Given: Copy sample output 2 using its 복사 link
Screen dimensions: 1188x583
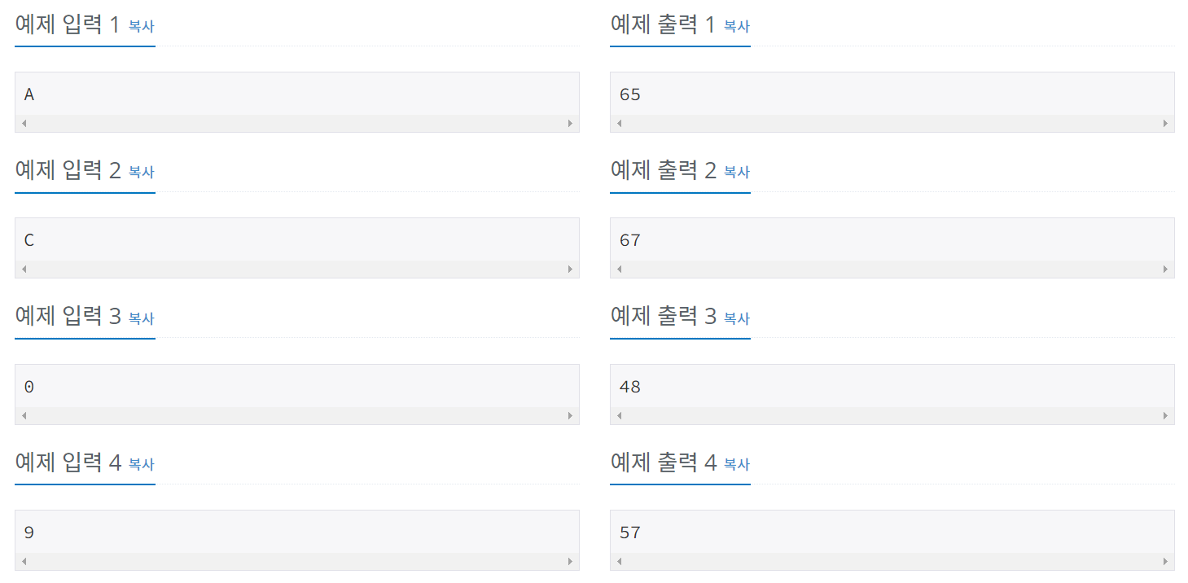Looking at the screenshot, I should [736, 172].
